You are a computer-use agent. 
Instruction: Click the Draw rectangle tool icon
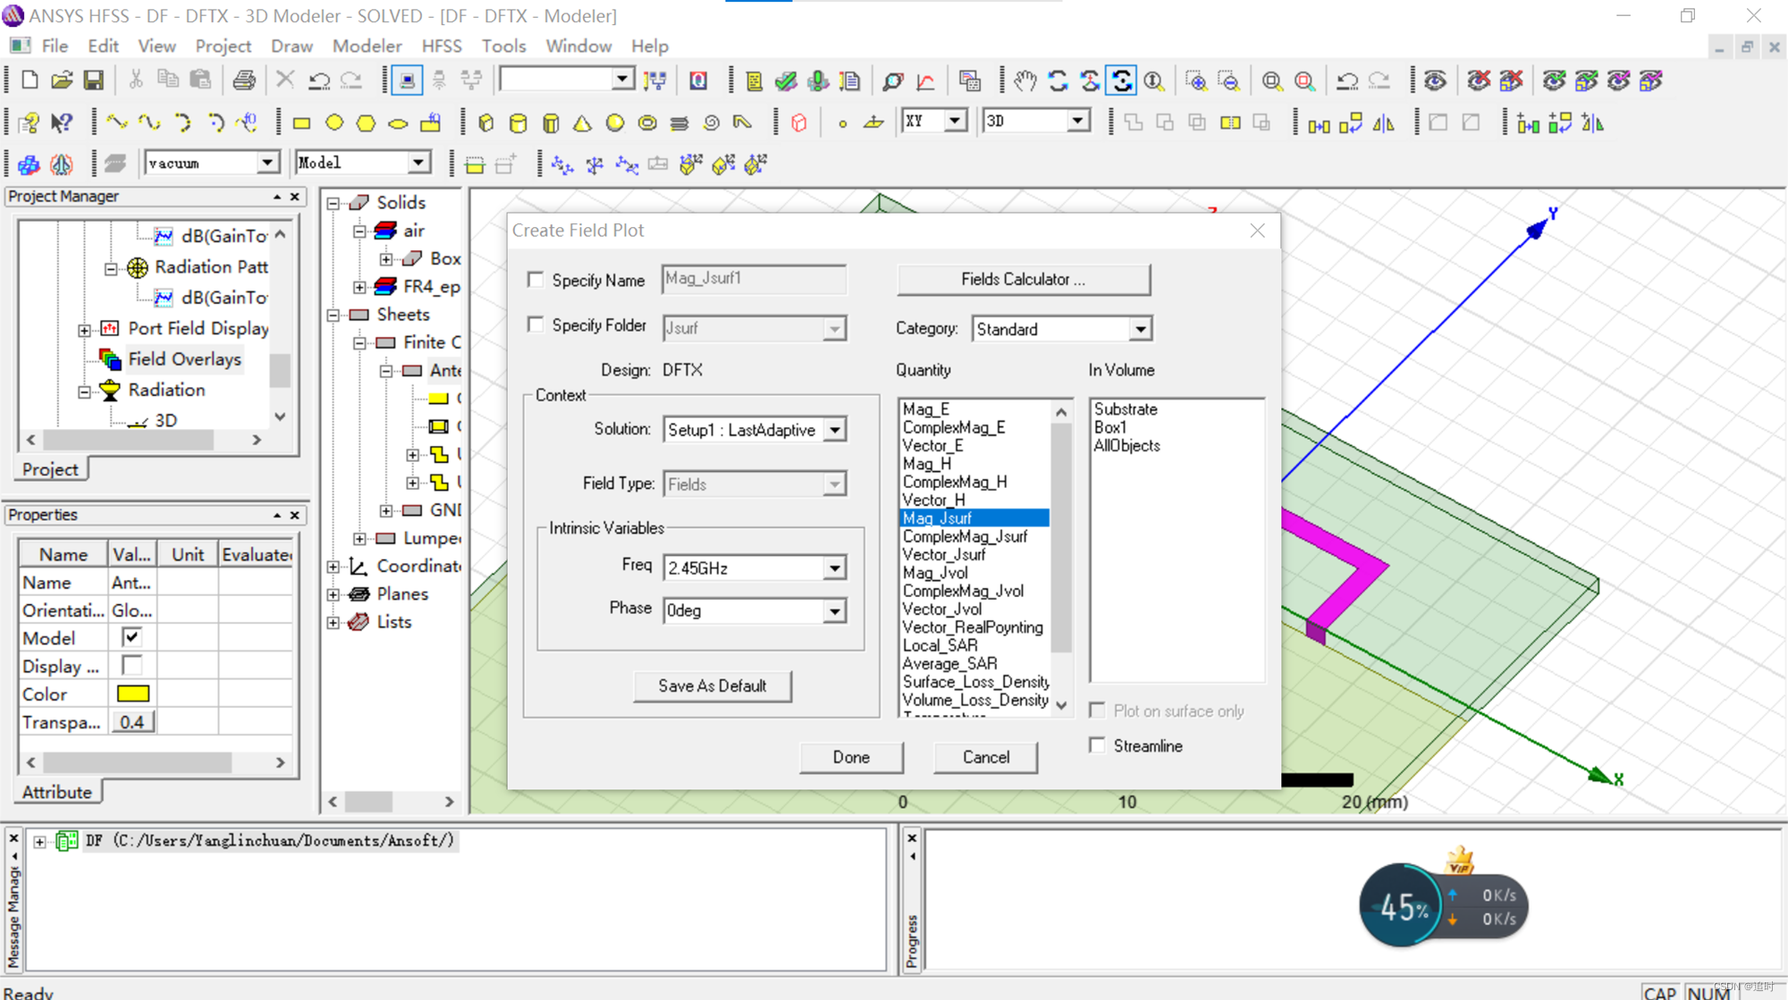click(x=301, y=122)
